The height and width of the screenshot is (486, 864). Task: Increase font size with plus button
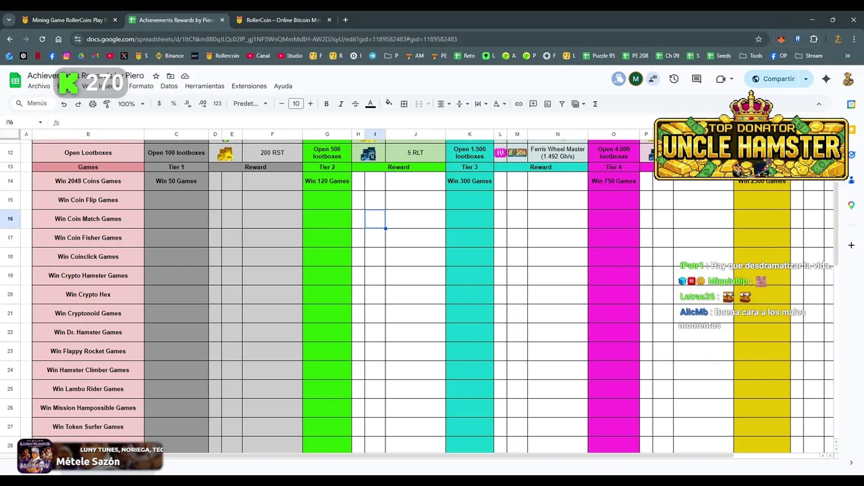(x=310, y=104)
